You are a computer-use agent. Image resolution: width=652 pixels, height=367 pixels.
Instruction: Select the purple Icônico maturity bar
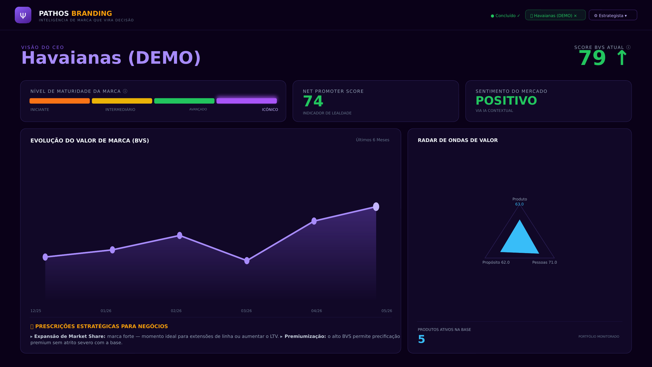point(247,101)
